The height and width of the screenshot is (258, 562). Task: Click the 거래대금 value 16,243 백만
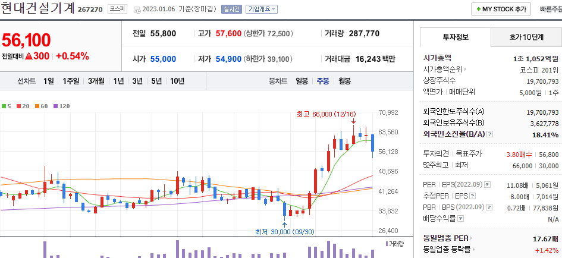click(375, 59)
